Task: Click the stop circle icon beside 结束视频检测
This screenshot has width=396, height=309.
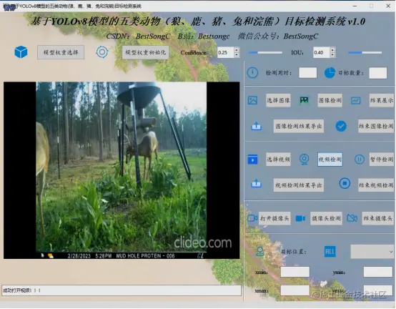Action: pos(345,183)
